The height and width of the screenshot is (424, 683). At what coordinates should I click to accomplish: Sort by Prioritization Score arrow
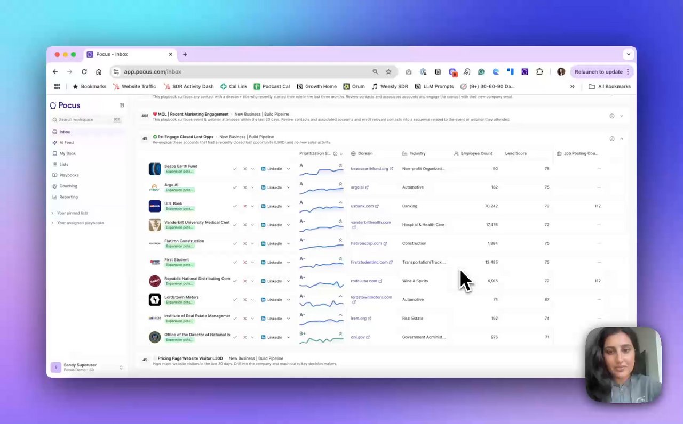(x=341, y=153)
